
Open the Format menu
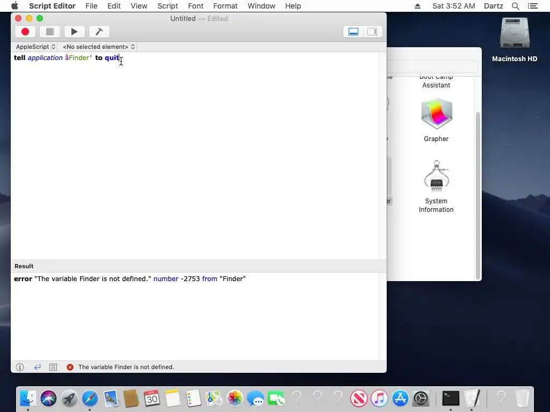coord(225,6)
